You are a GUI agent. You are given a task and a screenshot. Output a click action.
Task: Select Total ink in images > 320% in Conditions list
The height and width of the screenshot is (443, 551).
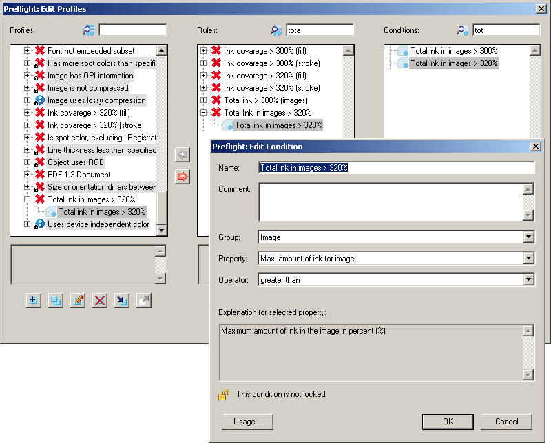454,63
